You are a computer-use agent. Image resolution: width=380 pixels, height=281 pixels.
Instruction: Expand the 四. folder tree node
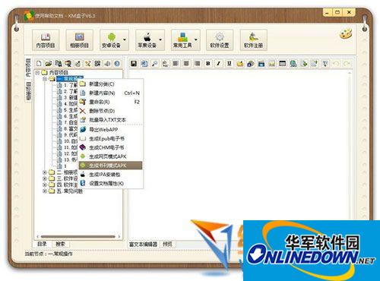click(45, 185)
